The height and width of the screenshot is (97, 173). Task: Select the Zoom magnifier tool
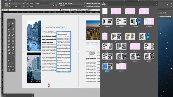pyautogui.click(x=13, y=53)
